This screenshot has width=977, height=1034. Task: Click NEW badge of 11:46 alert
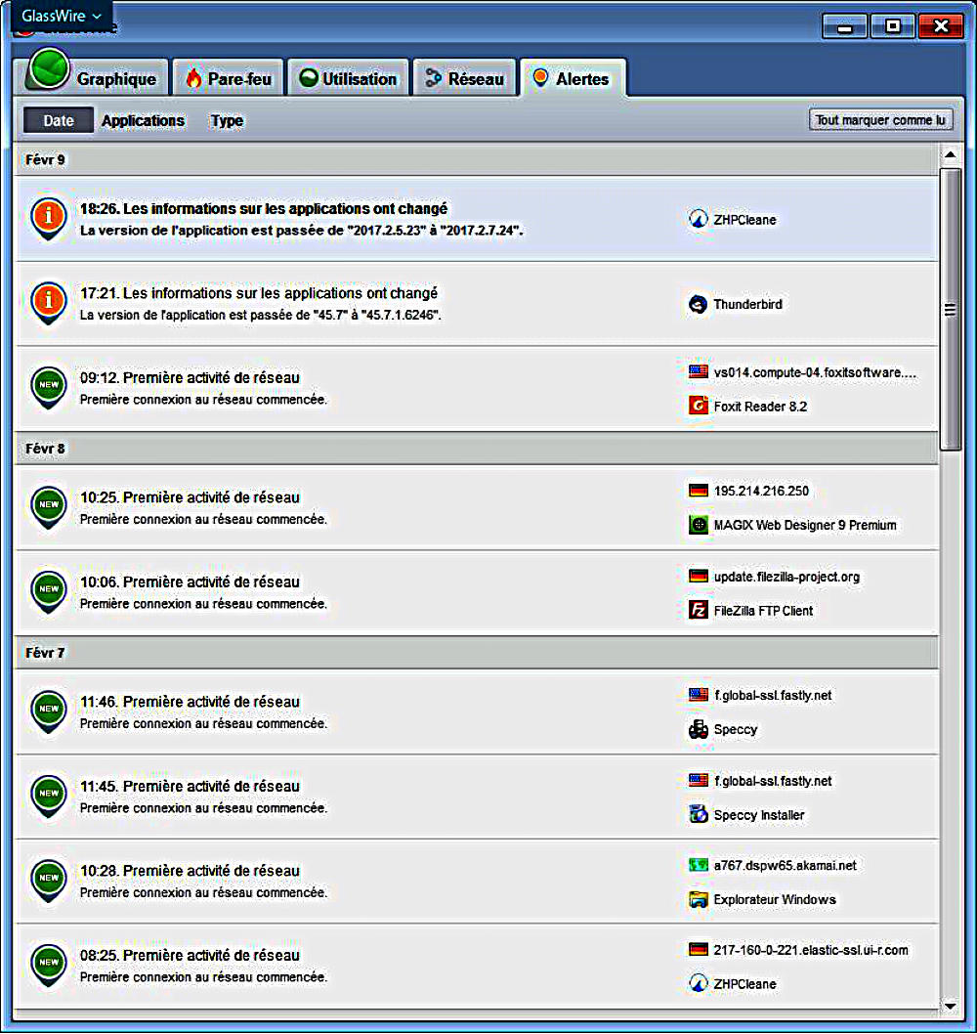(49, 711)
